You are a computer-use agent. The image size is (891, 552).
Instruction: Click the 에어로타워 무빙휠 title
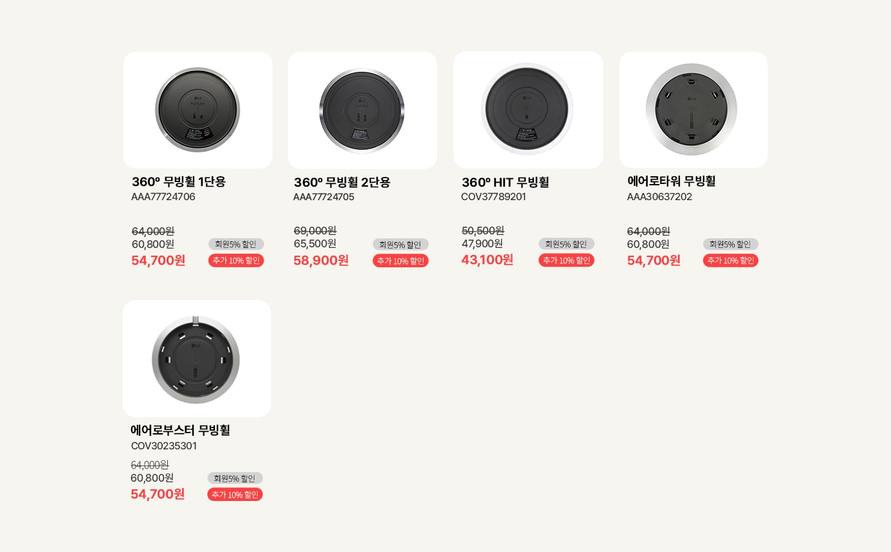pyautogui.click(x=671, y=181)
